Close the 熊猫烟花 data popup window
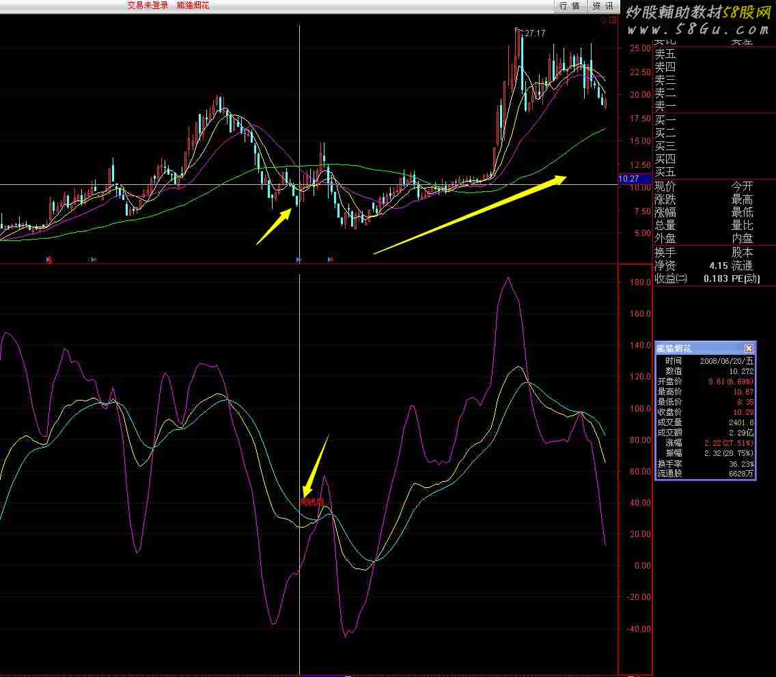 [749, 348]
